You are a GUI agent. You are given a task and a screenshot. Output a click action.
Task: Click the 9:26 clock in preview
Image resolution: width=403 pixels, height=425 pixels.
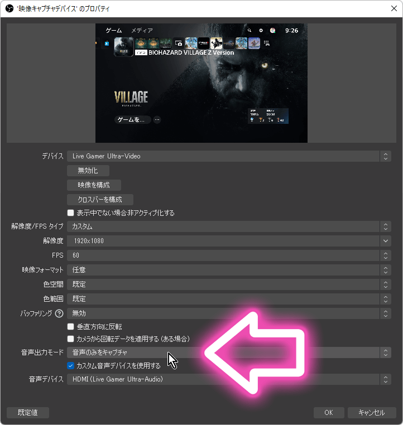(x=291, y=31)
